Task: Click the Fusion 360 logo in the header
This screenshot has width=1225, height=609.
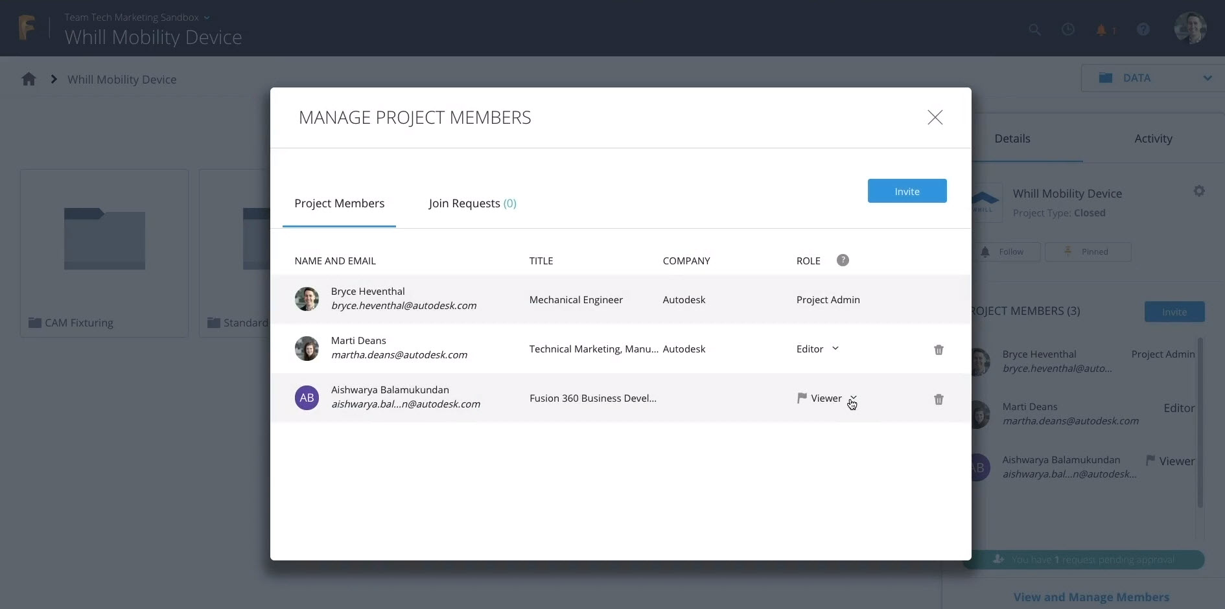Action: click(27, 28)
